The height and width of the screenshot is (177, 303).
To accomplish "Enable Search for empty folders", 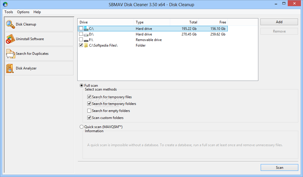I will [89, 110].
